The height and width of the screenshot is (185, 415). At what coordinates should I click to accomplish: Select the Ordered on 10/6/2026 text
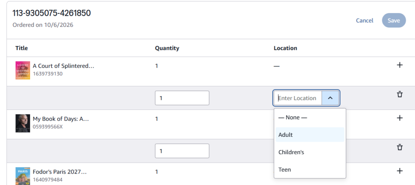[x=43, y=25]
